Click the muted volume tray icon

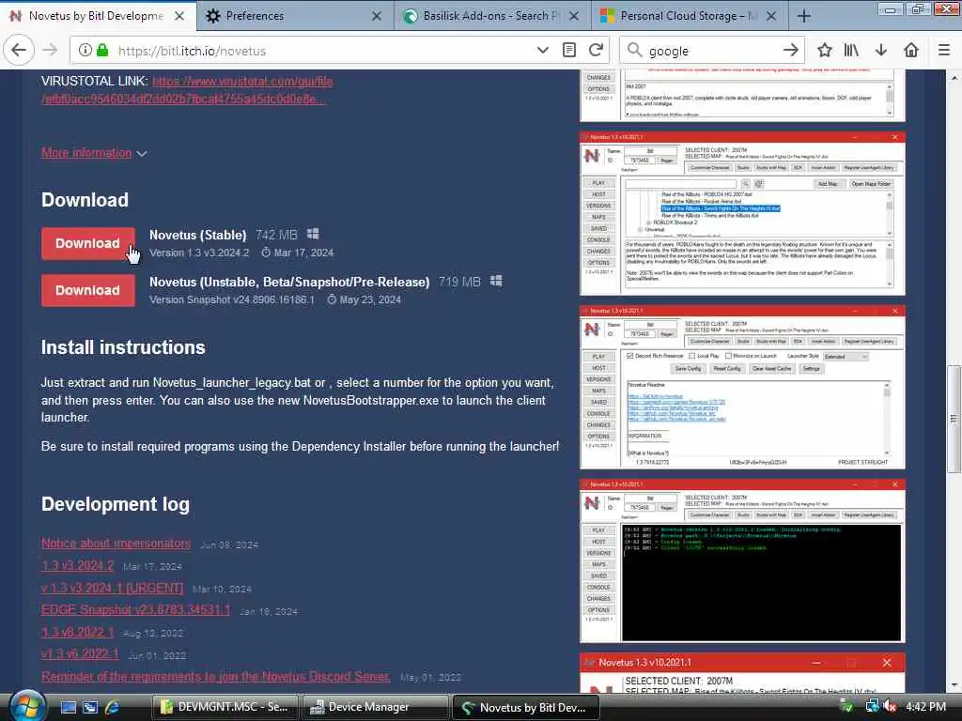(x=891, y=707)
